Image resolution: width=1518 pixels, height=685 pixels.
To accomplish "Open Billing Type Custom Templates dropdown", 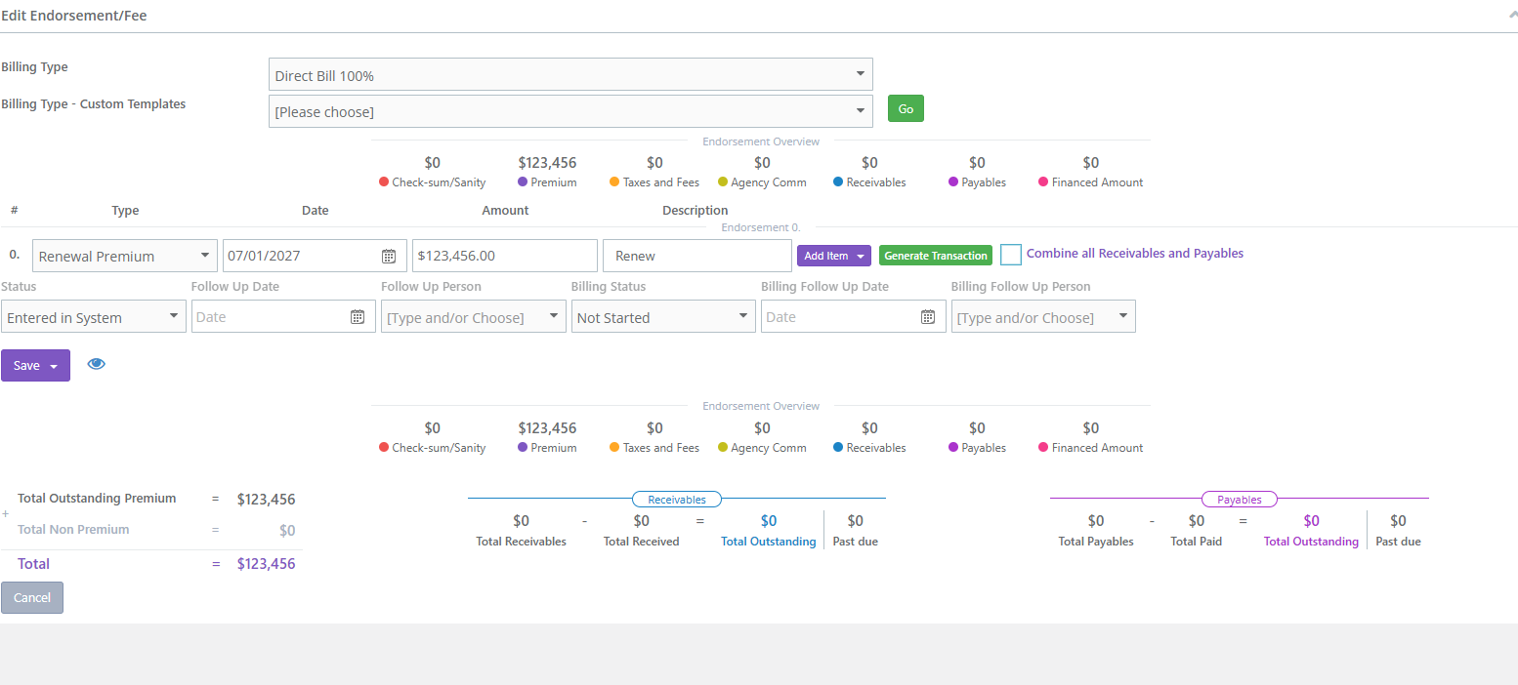I will pyautogui.click(x=570, y=111).
